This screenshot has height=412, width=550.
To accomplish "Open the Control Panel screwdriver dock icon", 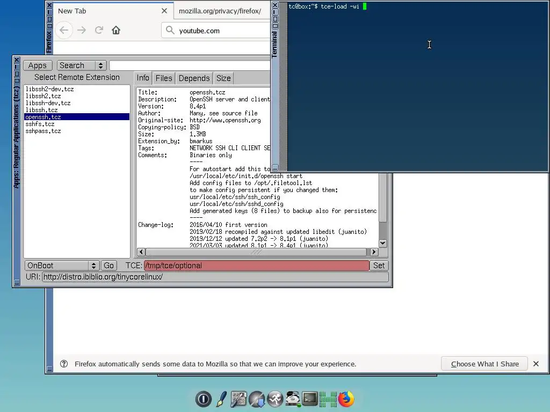I will pyautogui.click(x=238, y=399).
